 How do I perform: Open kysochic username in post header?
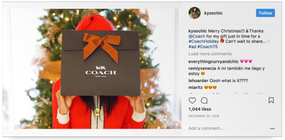[x=213, y=13]
